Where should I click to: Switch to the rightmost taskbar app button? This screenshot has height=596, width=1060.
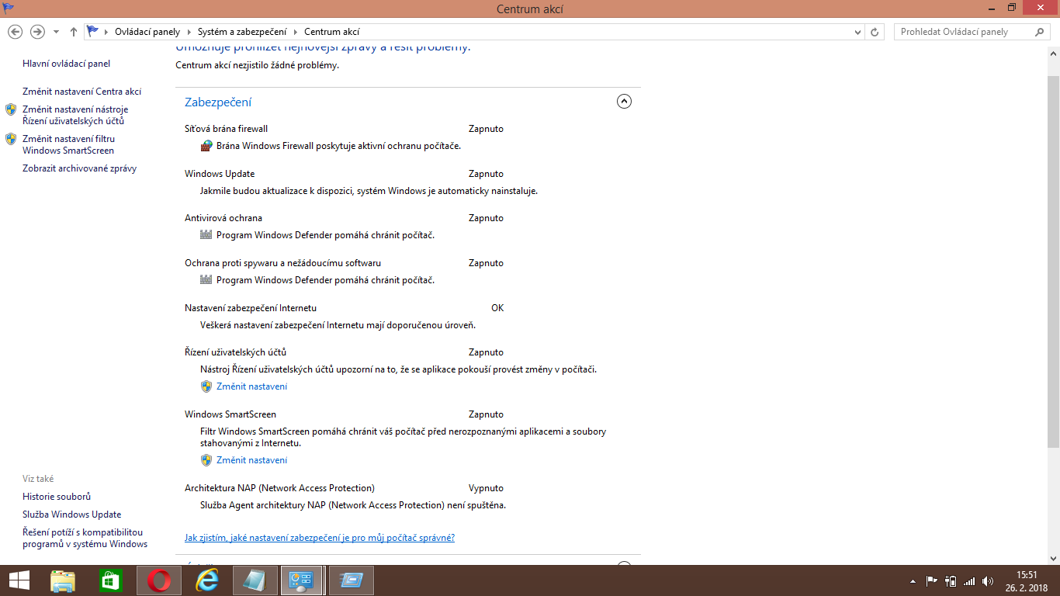[352, 580]
